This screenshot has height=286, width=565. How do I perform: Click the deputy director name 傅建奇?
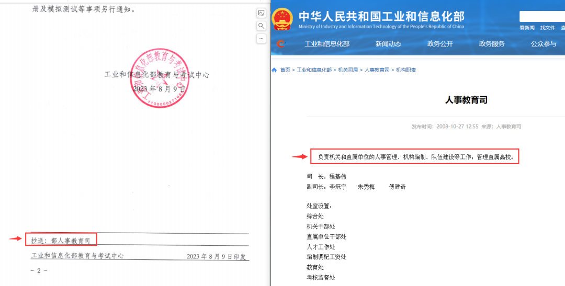coord(397,187)
